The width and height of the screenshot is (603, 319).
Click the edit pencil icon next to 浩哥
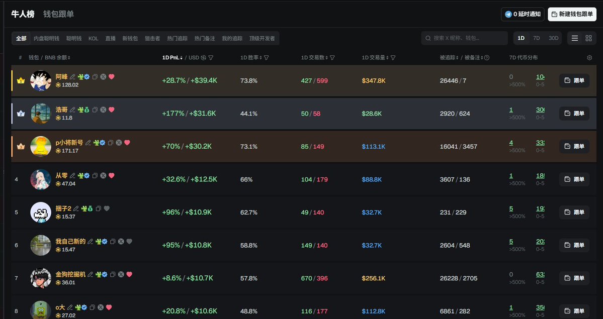(x=72, y=110)
